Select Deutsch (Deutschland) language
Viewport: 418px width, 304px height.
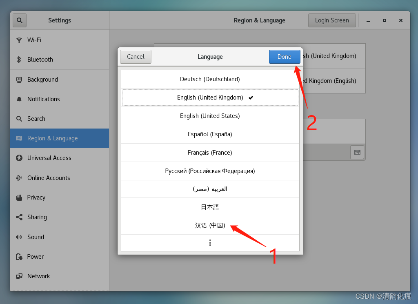tap(210, 79)
